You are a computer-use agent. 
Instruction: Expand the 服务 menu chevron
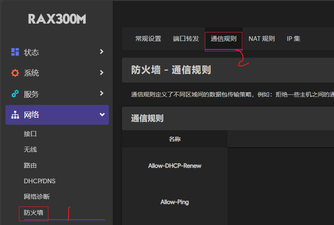(x=101, y=94)
